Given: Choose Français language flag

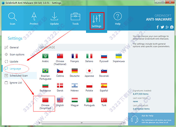Looking at the screenshot, I should [x=75, y=56].
